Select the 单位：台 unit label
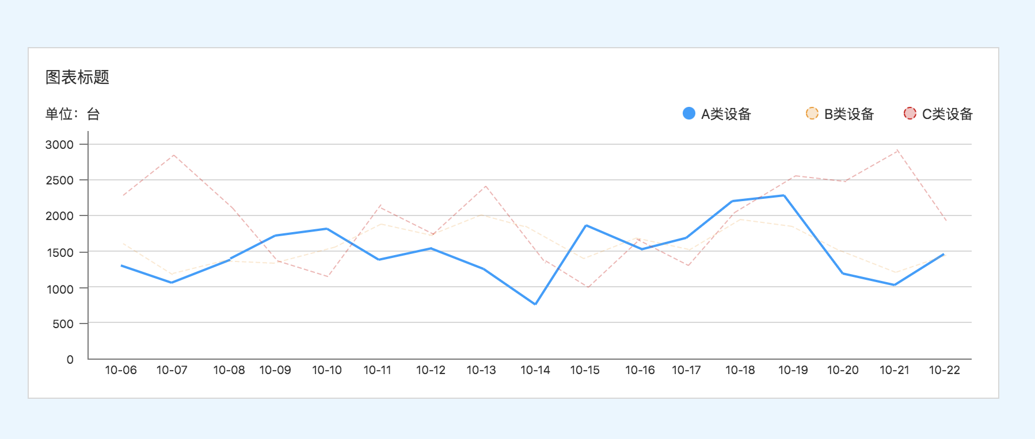The image size is (1035, 439). [73, 114]
